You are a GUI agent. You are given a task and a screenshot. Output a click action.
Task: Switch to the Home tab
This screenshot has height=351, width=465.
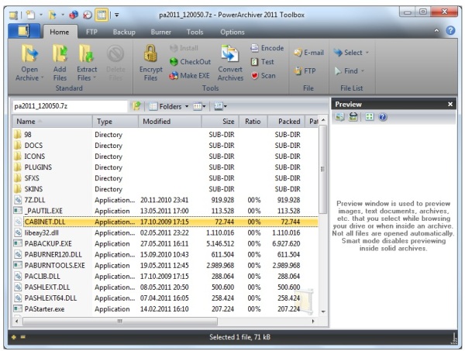tap(60, 32)
